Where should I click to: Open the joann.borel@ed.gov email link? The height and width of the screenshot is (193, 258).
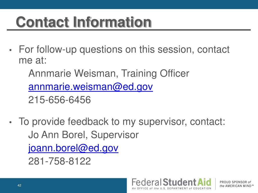click(73, 148)
